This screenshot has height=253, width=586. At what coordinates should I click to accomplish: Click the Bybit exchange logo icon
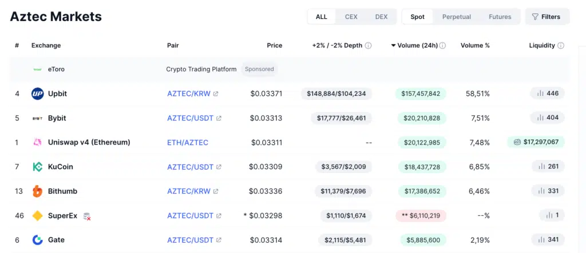[x=37, y=118]
